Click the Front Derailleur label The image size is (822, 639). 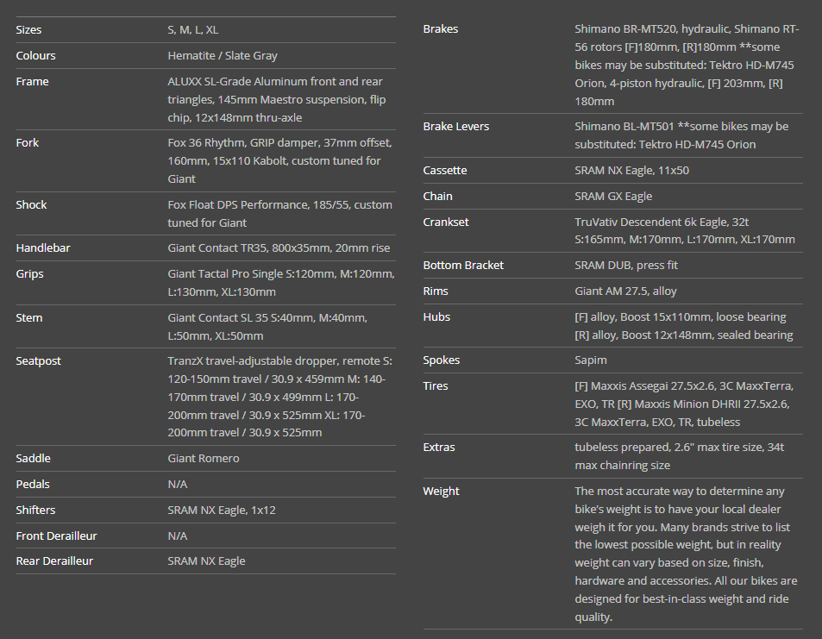click(x=56, y=536)
